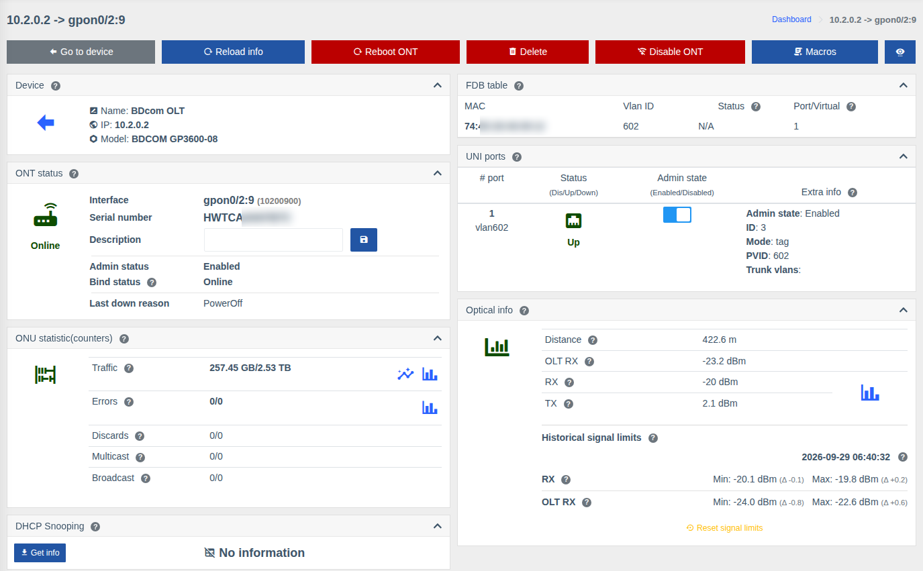Collapse the FDB table panel
This screenshot has width=923, height=571.
[904, 85]
